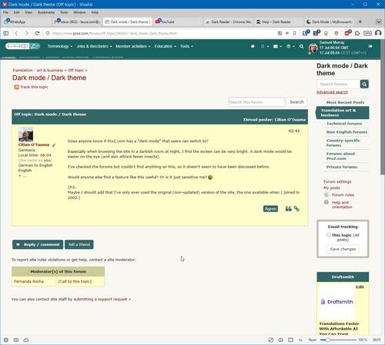Click the ProZ header search magnifier
The width and height of the screenshot is (385, 345).
(x=302, y=46)
